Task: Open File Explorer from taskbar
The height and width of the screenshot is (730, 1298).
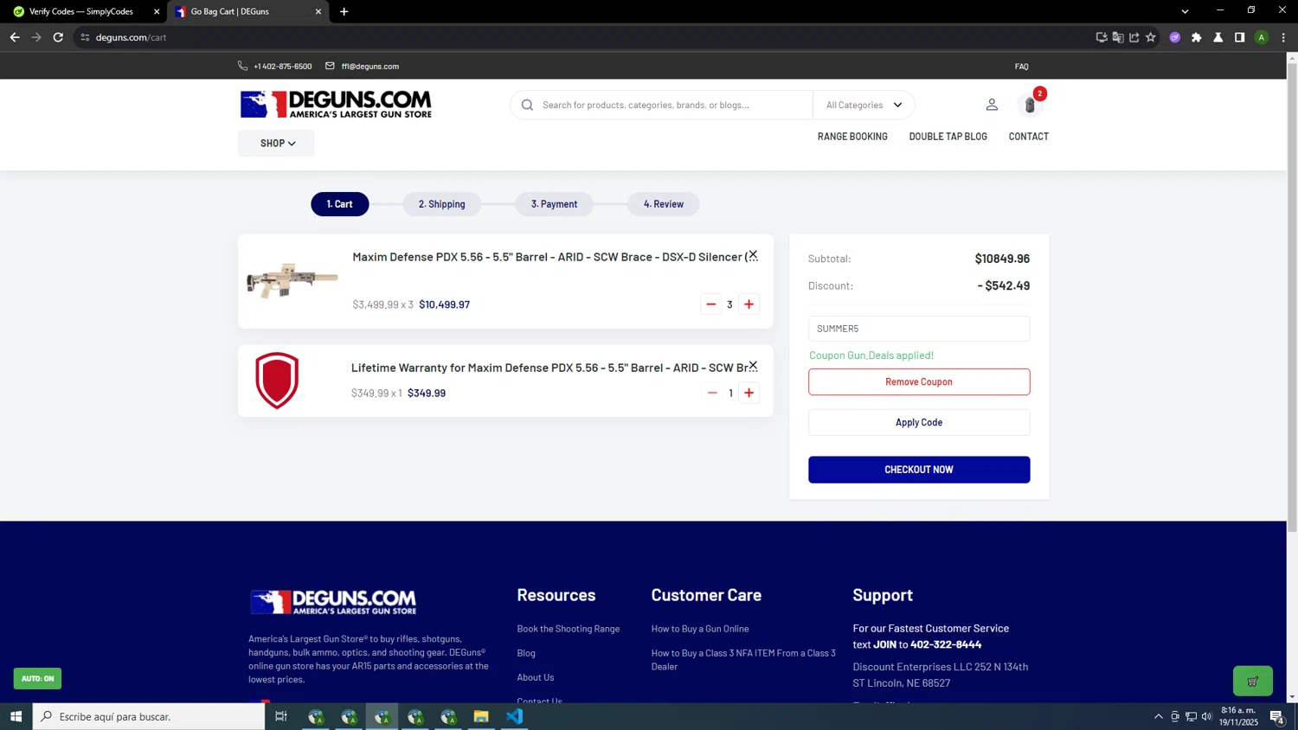Action: pos(481,716)
